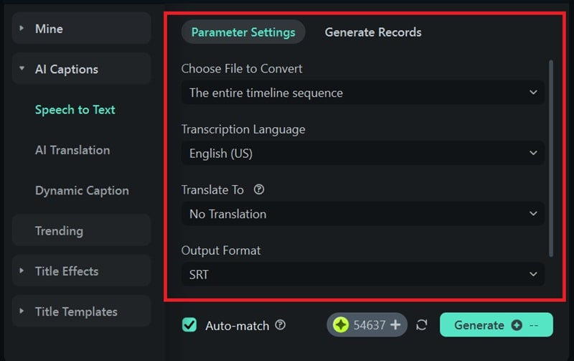The image size is (574, 361).
Task: Toggle the Auto-match checkbox
Action: click(189, 325)
